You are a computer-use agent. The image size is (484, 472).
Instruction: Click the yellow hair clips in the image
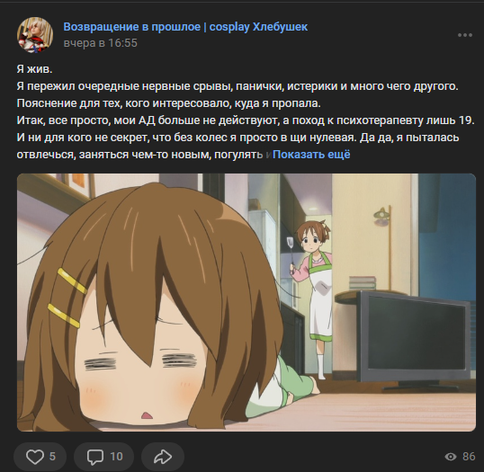coord(67,298)
